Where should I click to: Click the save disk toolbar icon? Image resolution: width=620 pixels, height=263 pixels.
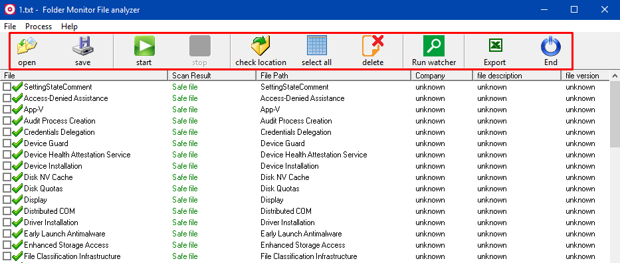[82, 46]
